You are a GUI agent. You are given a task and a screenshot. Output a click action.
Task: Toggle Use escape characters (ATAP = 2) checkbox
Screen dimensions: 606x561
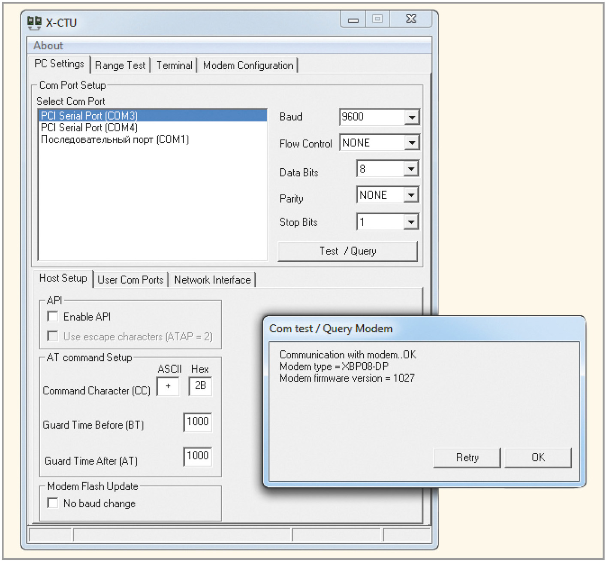53,336
